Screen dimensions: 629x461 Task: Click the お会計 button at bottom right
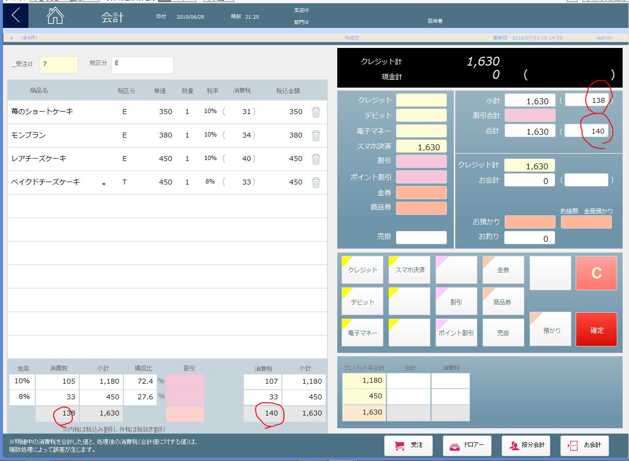tap(584, 445)
